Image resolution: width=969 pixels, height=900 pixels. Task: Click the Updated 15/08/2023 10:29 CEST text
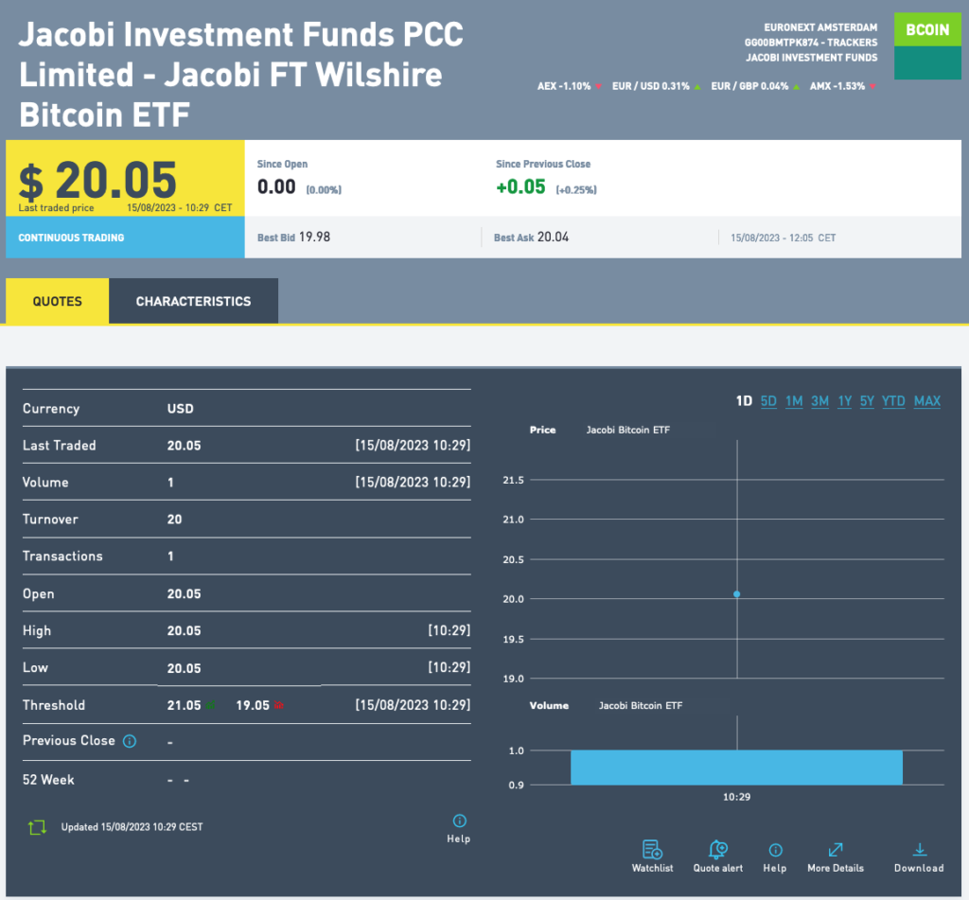132,827
